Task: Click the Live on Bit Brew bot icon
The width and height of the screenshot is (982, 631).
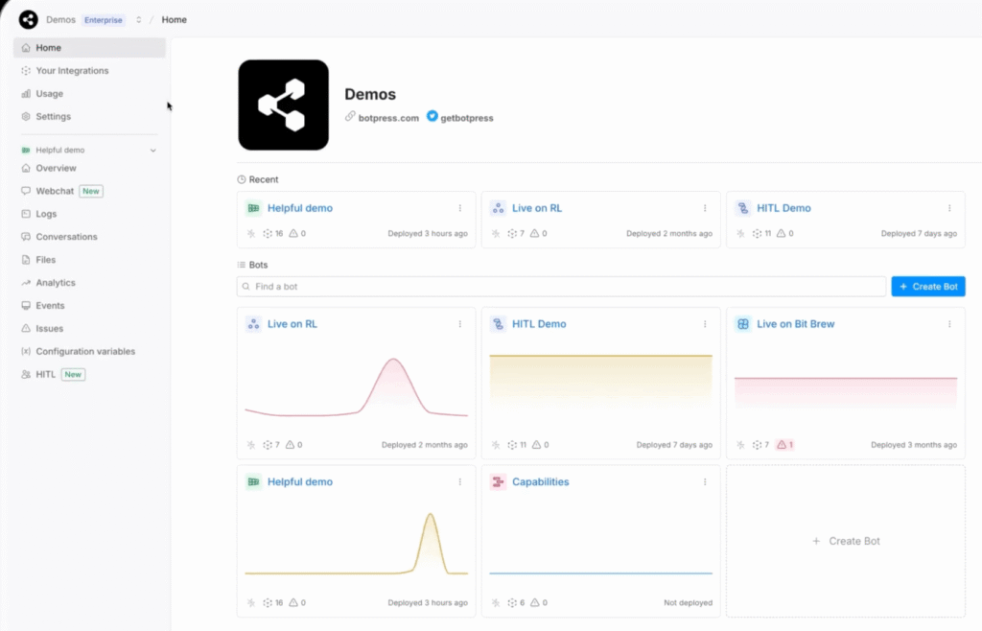Action: [743, 323]
